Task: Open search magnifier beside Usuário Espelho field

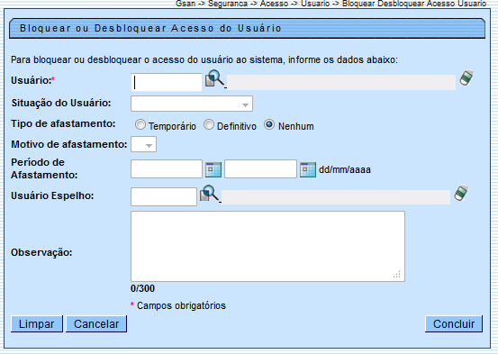Action: [x=209, y=193]
